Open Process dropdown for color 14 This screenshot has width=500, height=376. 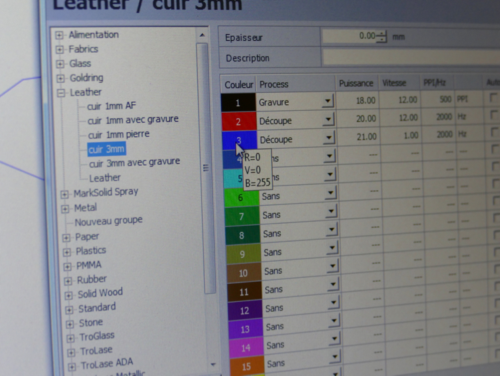point(335,339)
